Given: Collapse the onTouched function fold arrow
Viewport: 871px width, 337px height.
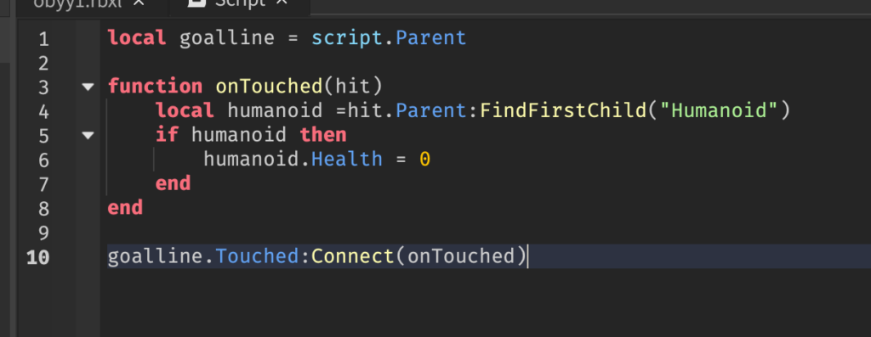Looking at the screenshot, I should (88, 87).
